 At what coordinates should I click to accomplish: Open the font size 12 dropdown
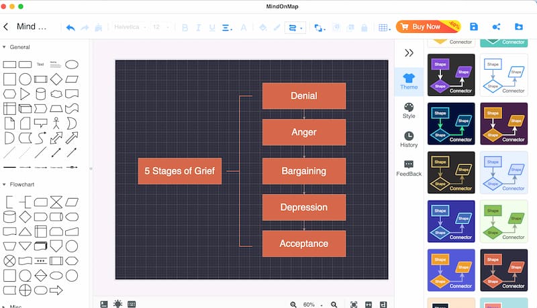pos(161,27)
